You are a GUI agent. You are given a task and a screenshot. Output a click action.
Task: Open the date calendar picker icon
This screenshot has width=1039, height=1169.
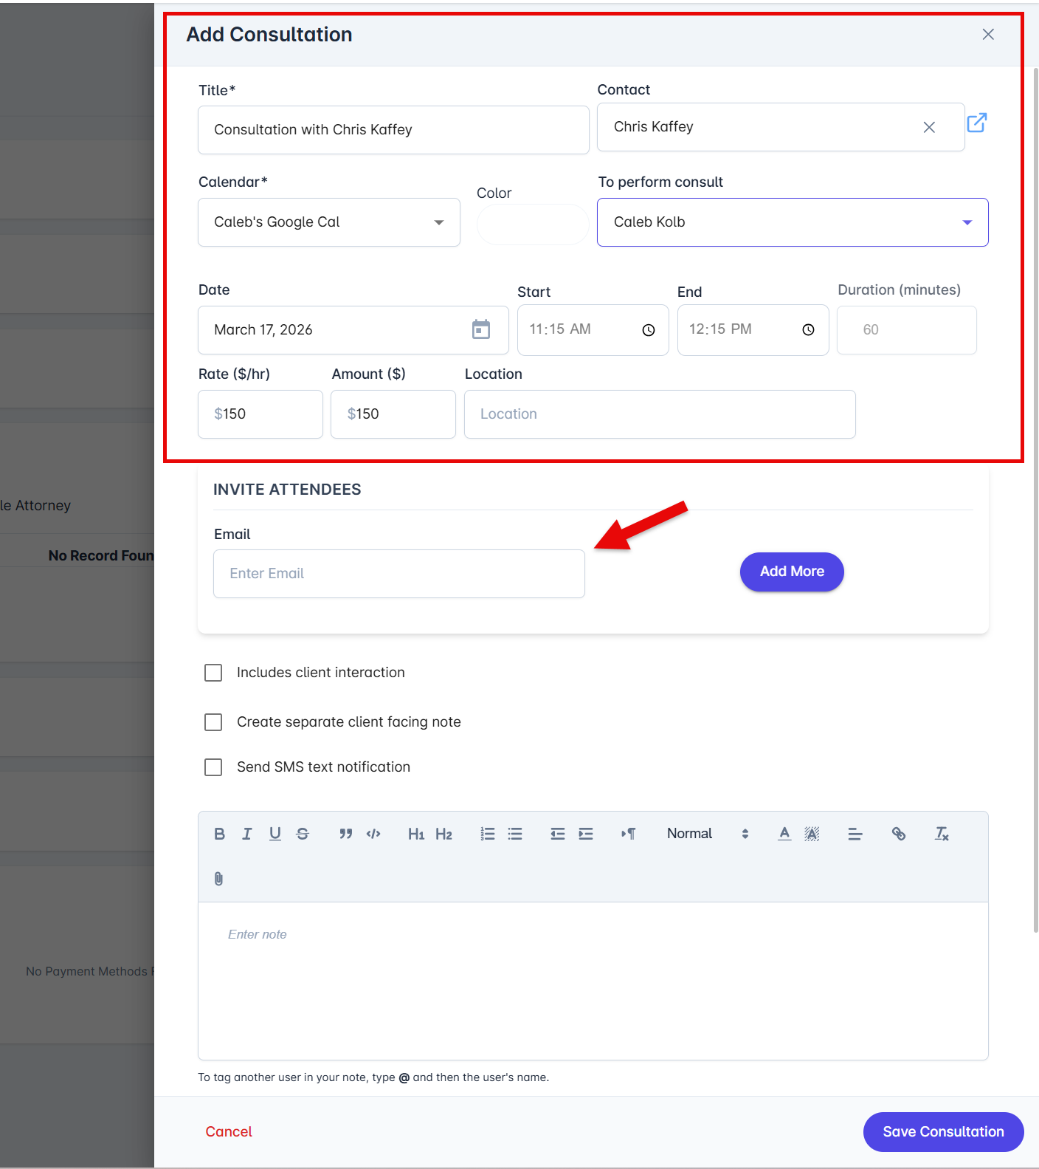[x=481, y=329]
